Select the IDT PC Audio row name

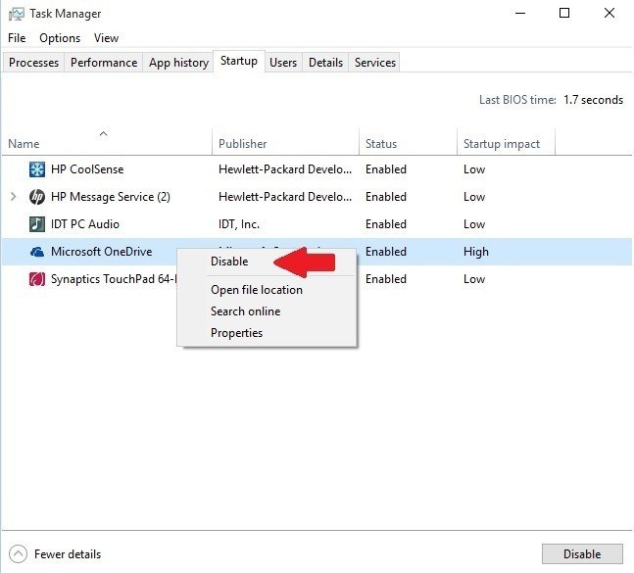pos(85,224)
